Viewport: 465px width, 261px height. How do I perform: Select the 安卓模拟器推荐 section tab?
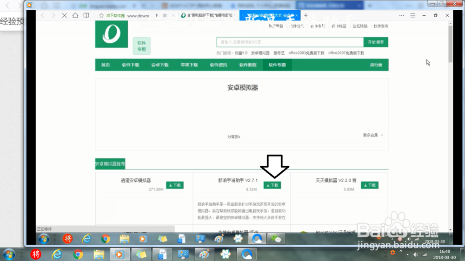click(x=110, y=164)
